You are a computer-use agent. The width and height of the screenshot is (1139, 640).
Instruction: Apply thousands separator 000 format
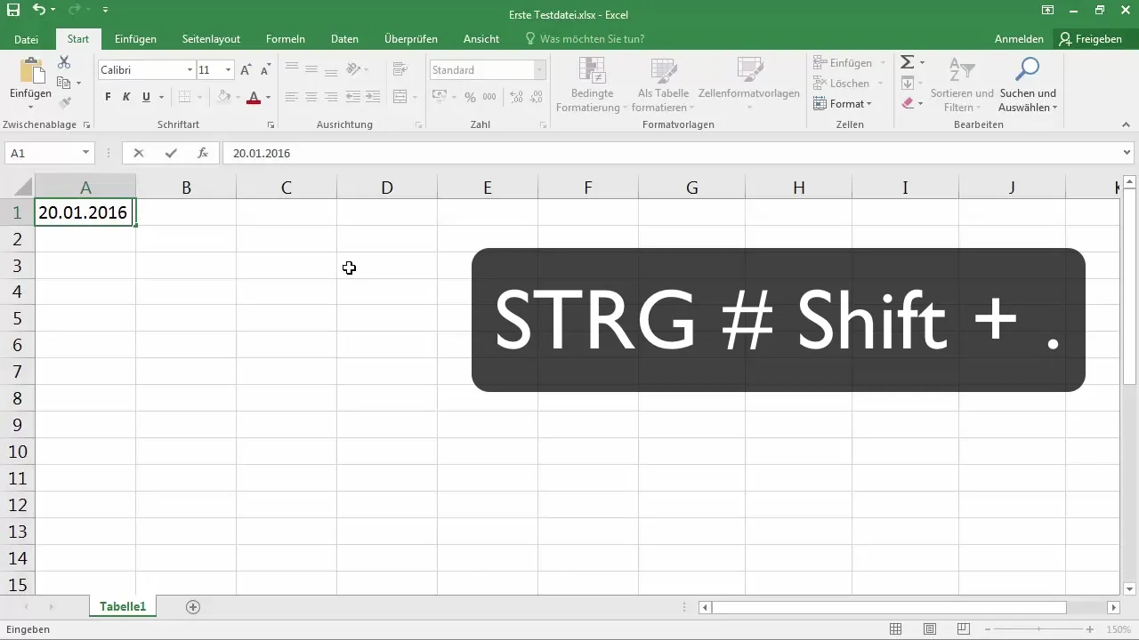489,97
